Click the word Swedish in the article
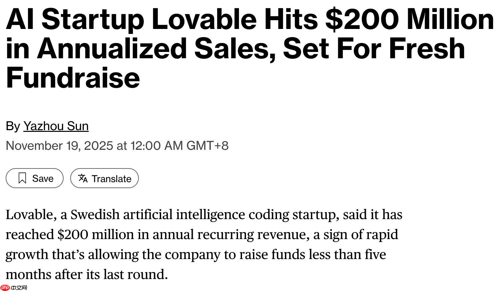This screenshot has width=498, height=291. coord(95,215)
